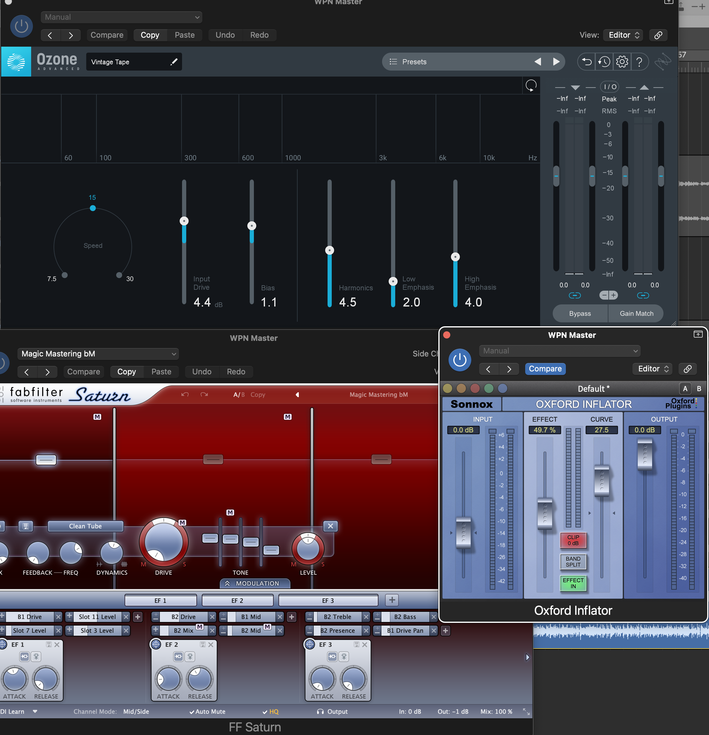Toggle Oxford Inflator power button
Screen dimensions: 709x735
(460, 360)
